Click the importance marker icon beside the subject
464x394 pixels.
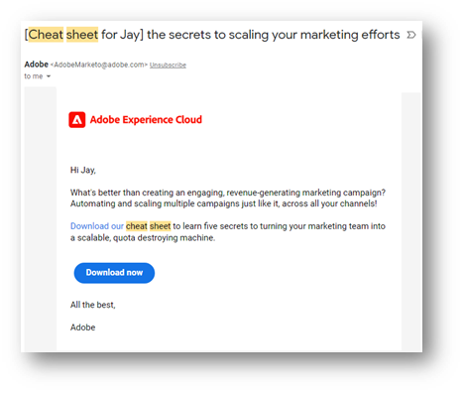click(410, 35)
